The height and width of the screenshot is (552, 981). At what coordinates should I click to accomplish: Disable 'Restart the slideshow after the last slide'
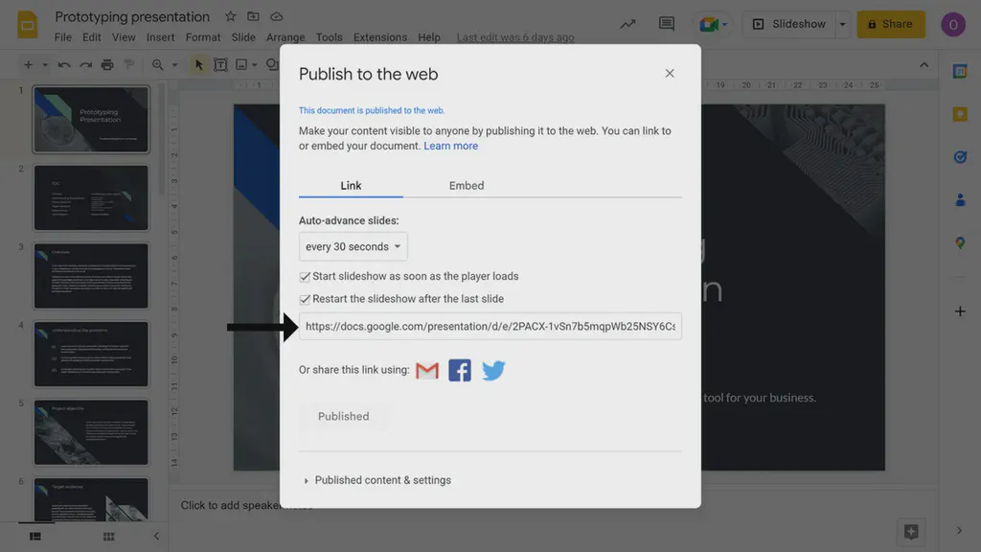pyautogui.click(x=305, y=298)
